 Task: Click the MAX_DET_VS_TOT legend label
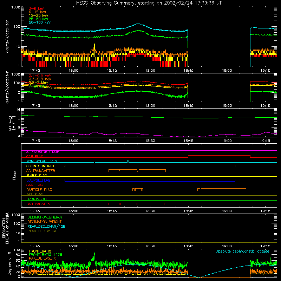point(43,258)
